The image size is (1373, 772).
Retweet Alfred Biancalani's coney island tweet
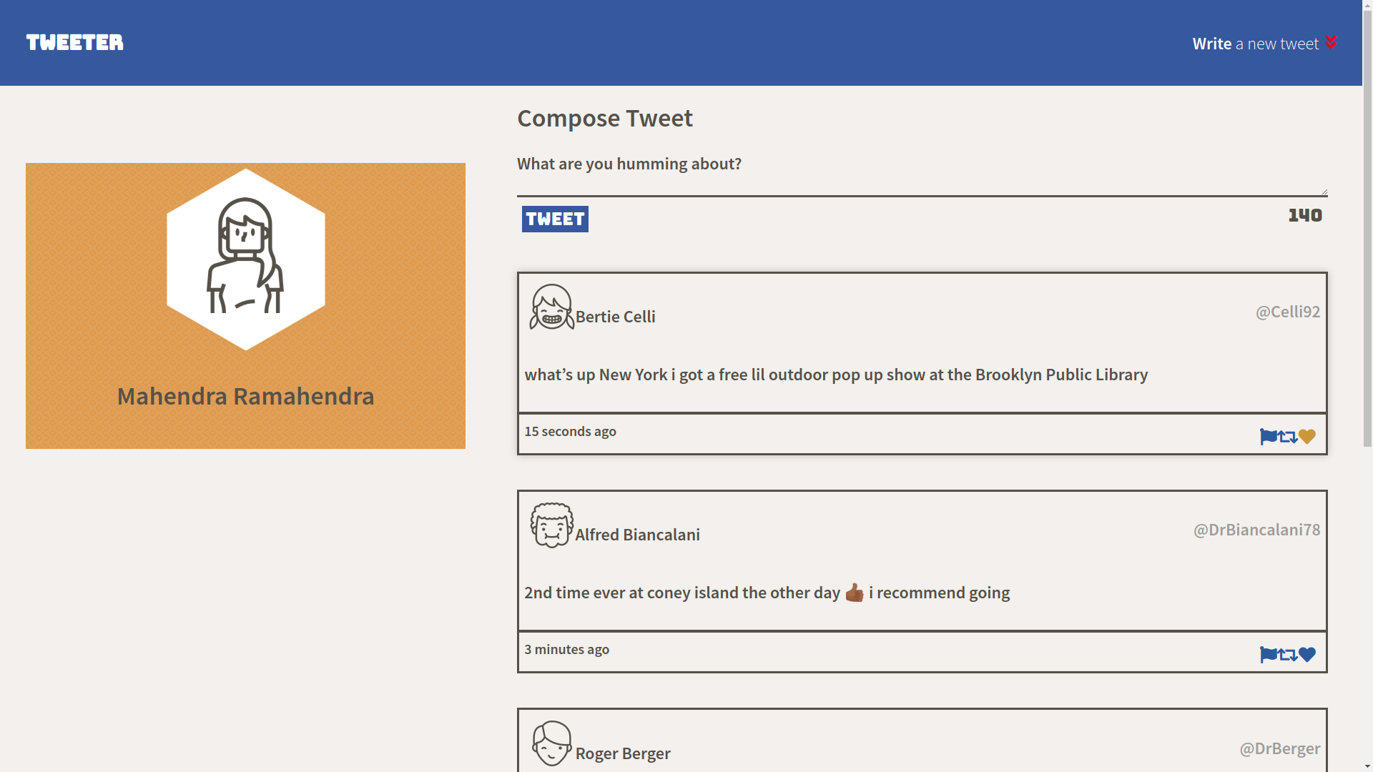[1288, 655]
